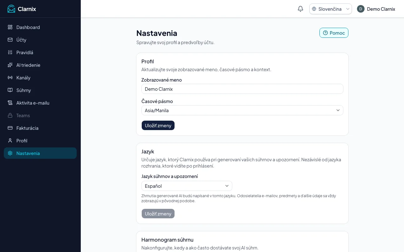Open Profil in the sidebar

tap(40, 140)
